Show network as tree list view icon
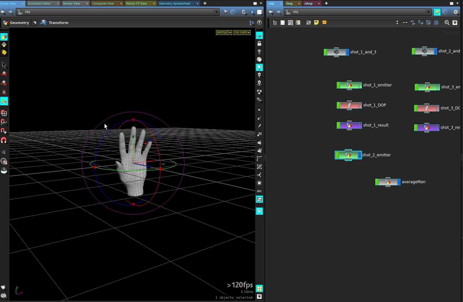The width and height of the screenshot is (463, 302). 275,23
